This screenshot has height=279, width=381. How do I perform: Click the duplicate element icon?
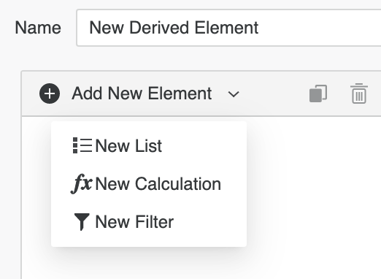click(x=318, y=93)
